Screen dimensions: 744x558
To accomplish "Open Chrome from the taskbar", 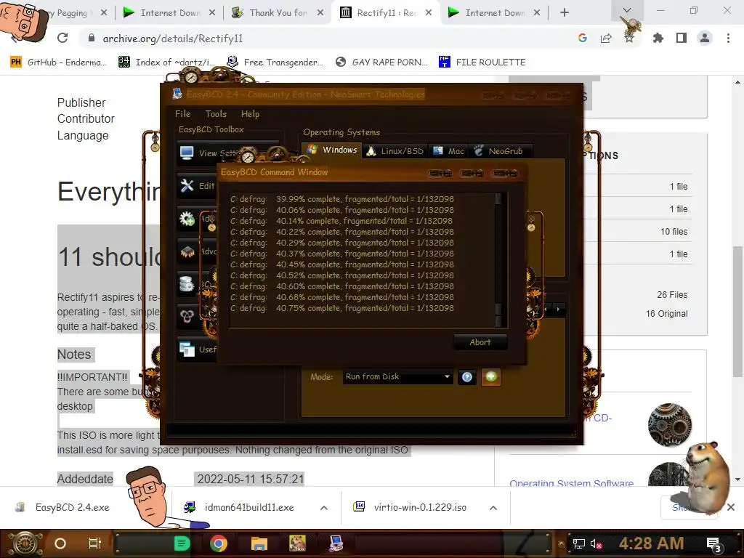I will click(x=218, y=543).
